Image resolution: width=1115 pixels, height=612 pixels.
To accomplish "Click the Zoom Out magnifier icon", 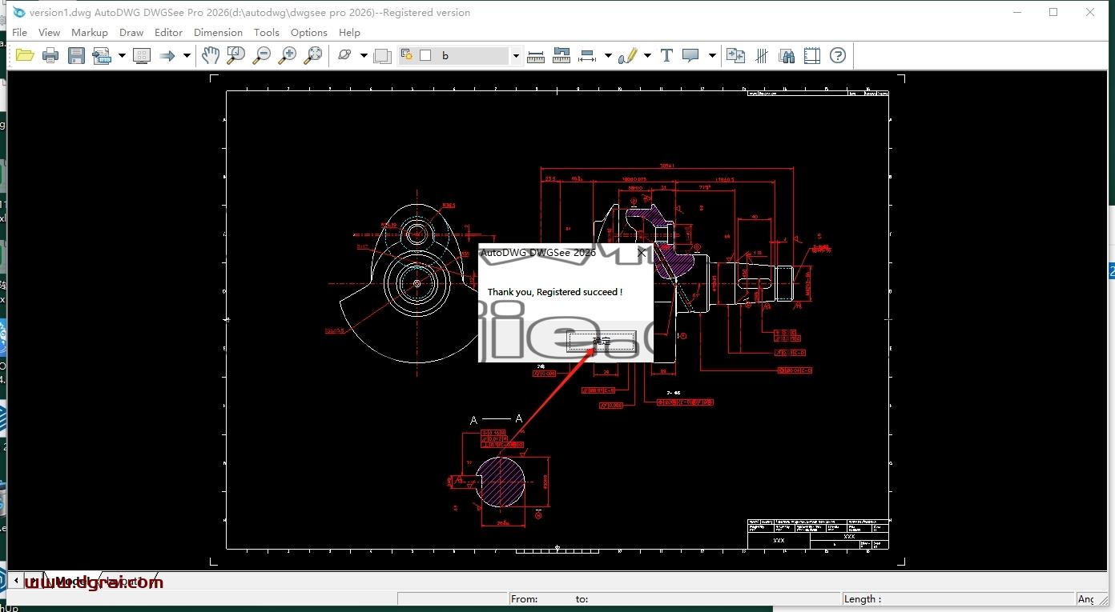I will pyautogui.click(x=262, y=55).
